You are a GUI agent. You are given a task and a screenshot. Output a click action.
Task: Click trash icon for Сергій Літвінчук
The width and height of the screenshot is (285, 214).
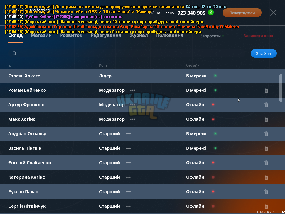tap(266, 206)
